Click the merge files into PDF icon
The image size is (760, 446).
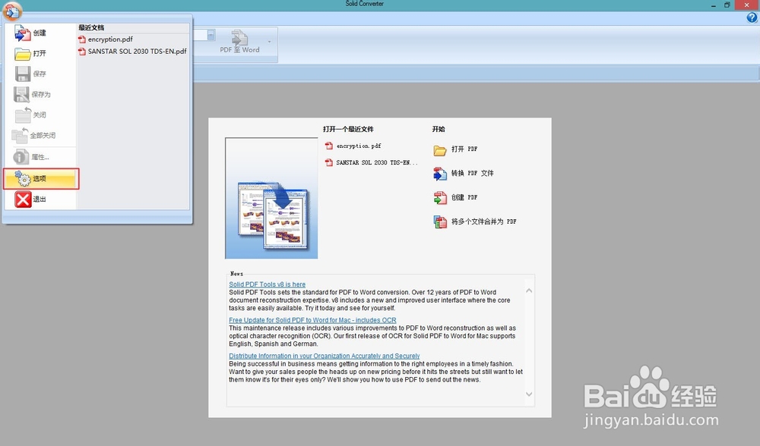click(439, 221)
